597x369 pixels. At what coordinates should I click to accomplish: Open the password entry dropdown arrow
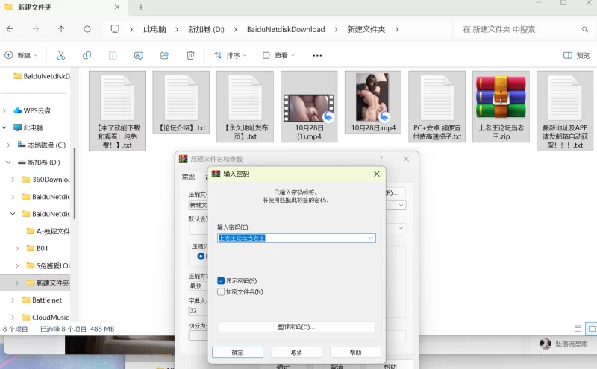[371, 238]
